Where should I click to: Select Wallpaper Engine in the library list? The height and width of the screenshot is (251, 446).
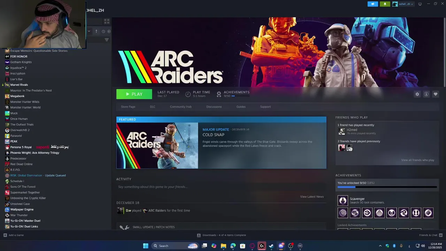(x=22, y=210)
